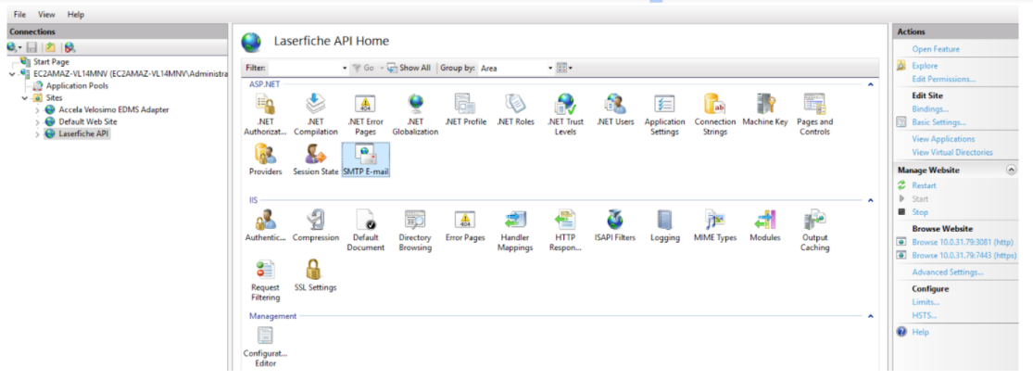
Task: Open the .NET Globalization feature
Action: (415, 114)
